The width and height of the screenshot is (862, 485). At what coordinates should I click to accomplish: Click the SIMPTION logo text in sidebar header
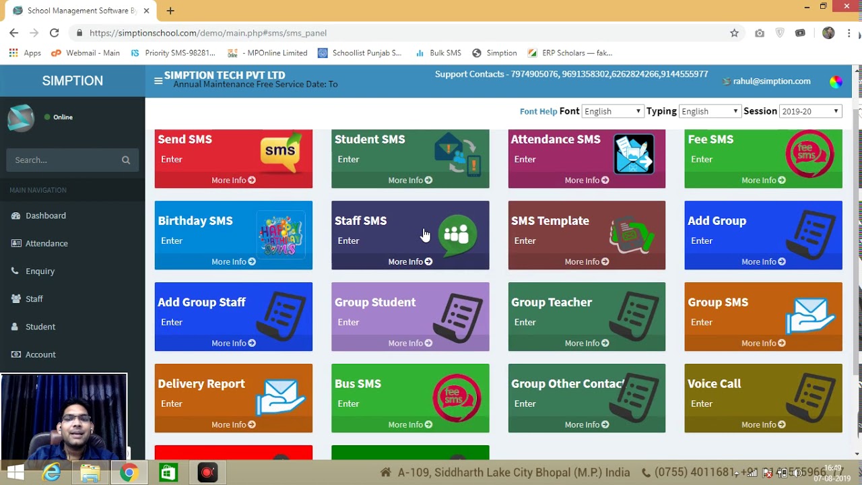73,81
